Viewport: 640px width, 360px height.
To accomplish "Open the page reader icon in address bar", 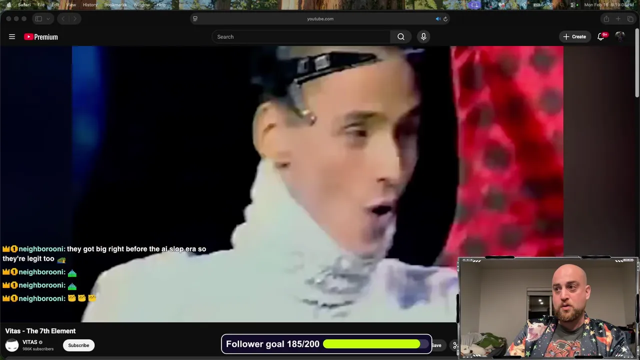I will coord(195,18).
